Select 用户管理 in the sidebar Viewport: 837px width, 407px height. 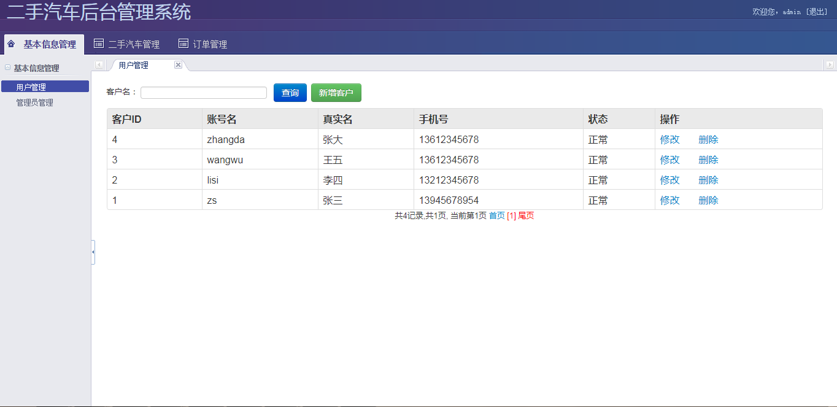tap(45, 87)
